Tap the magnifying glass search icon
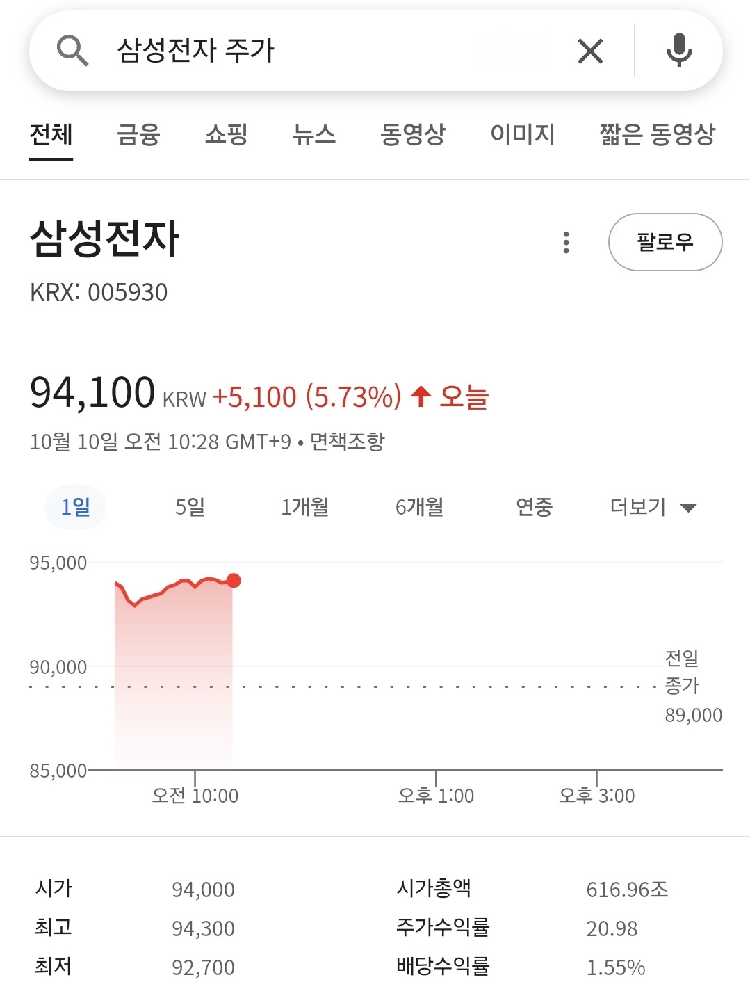750x989 pixels. point(72,51)
